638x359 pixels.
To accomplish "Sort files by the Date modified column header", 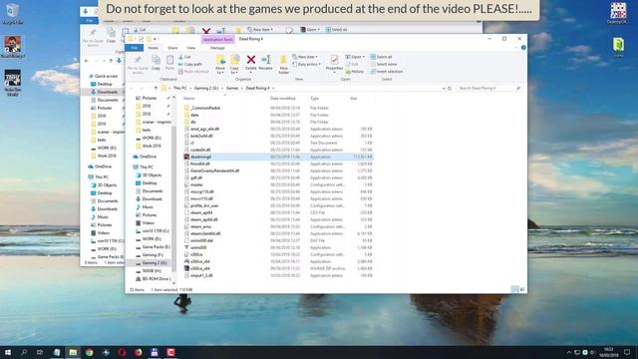I will 282,99.
